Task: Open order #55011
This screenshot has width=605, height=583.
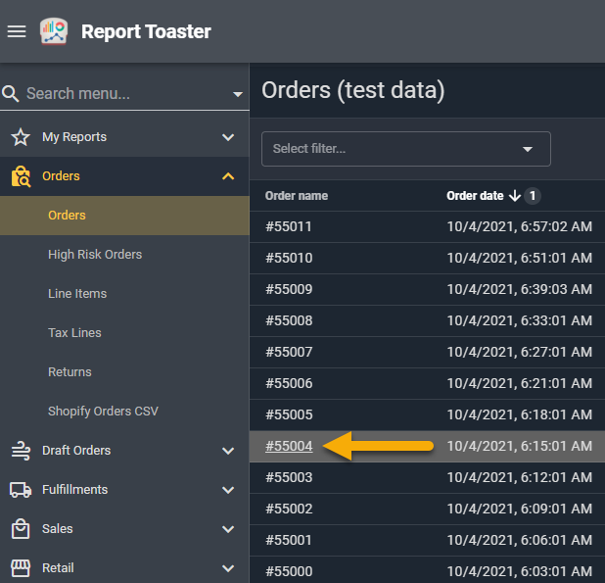Action: click(x=289, y=226)
